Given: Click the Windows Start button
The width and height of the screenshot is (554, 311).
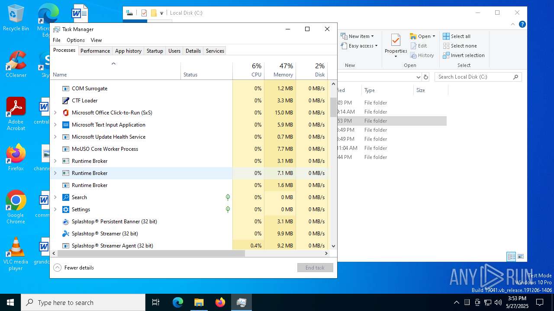Looking at the screenshot, I should [10, 302].
